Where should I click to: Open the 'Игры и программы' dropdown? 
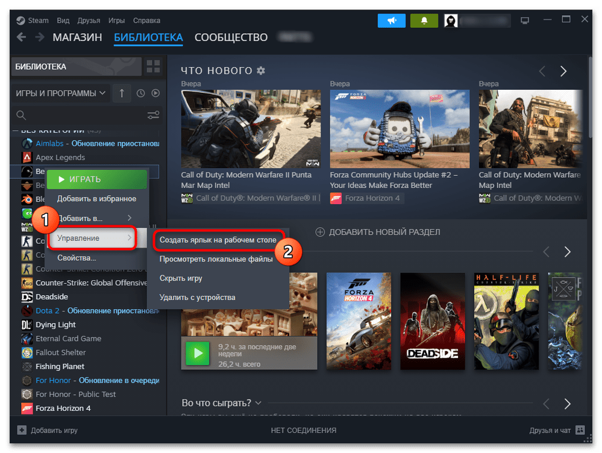(x=60, y=93)
